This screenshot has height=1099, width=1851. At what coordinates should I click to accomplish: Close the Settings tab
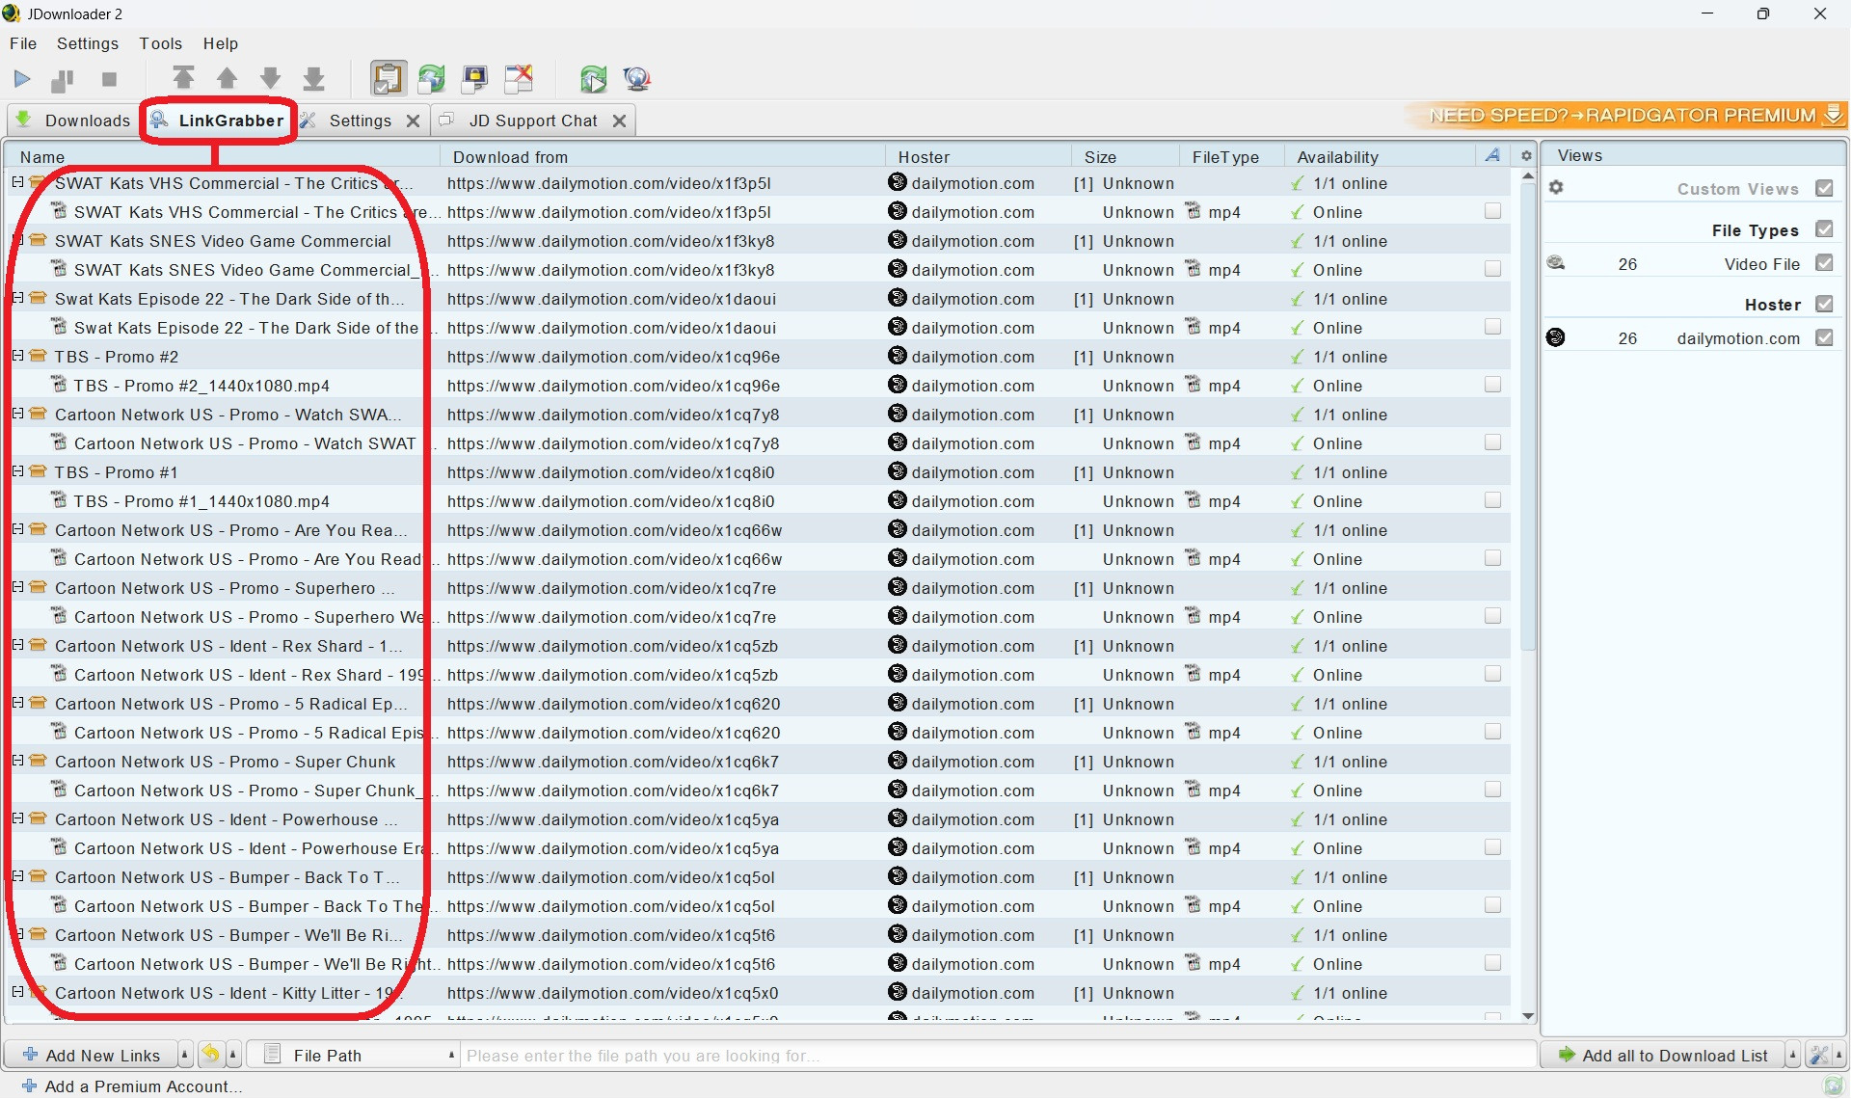413,121
